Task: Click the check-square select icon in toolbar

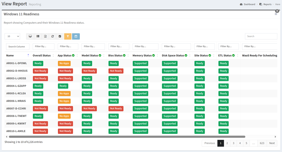Action: (x=60, y=36)
